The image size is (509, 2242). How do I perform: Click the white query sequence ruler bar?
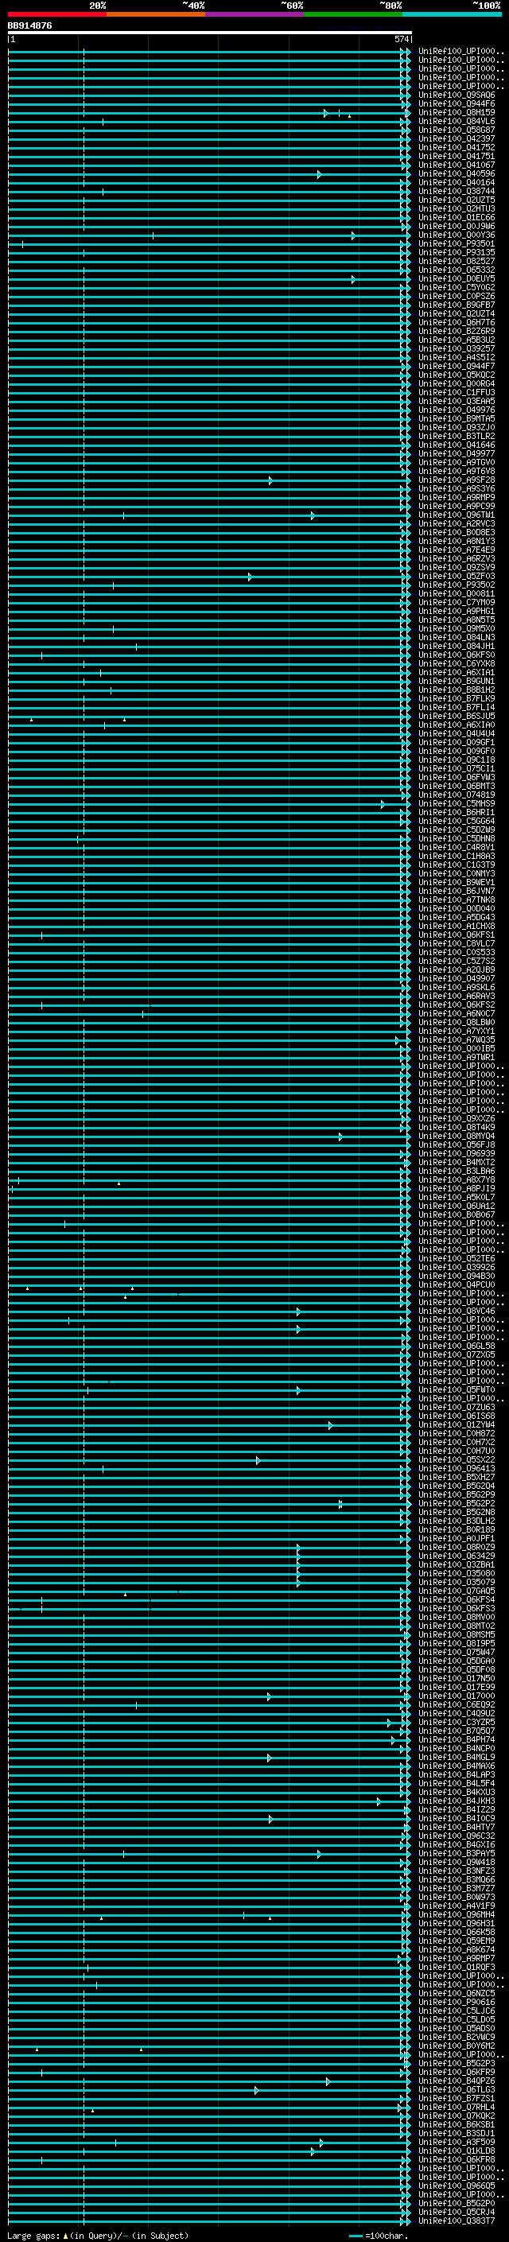[210, 32]
